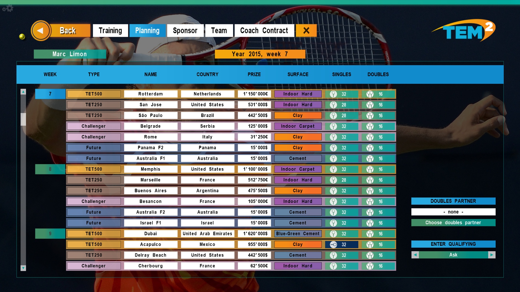
Task: Click the Ask dropdown for qualifying entry
Action: pos(453,254)
